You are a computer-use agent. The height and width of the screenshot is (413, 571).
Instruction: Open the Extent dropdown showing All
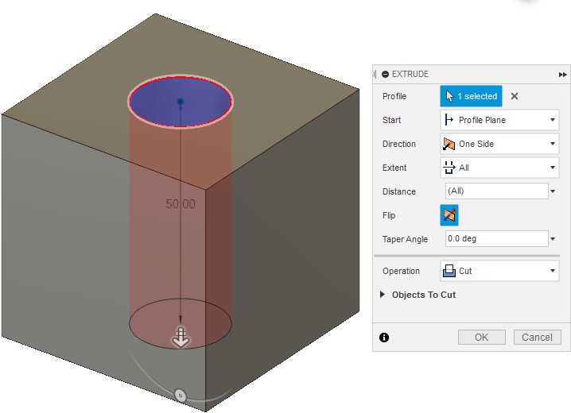coord(499,168)
